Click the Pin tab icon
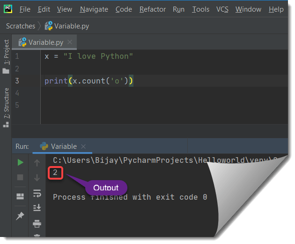Image resolution: width=295 pixels, height=244 pixels. tap(20, 216)
